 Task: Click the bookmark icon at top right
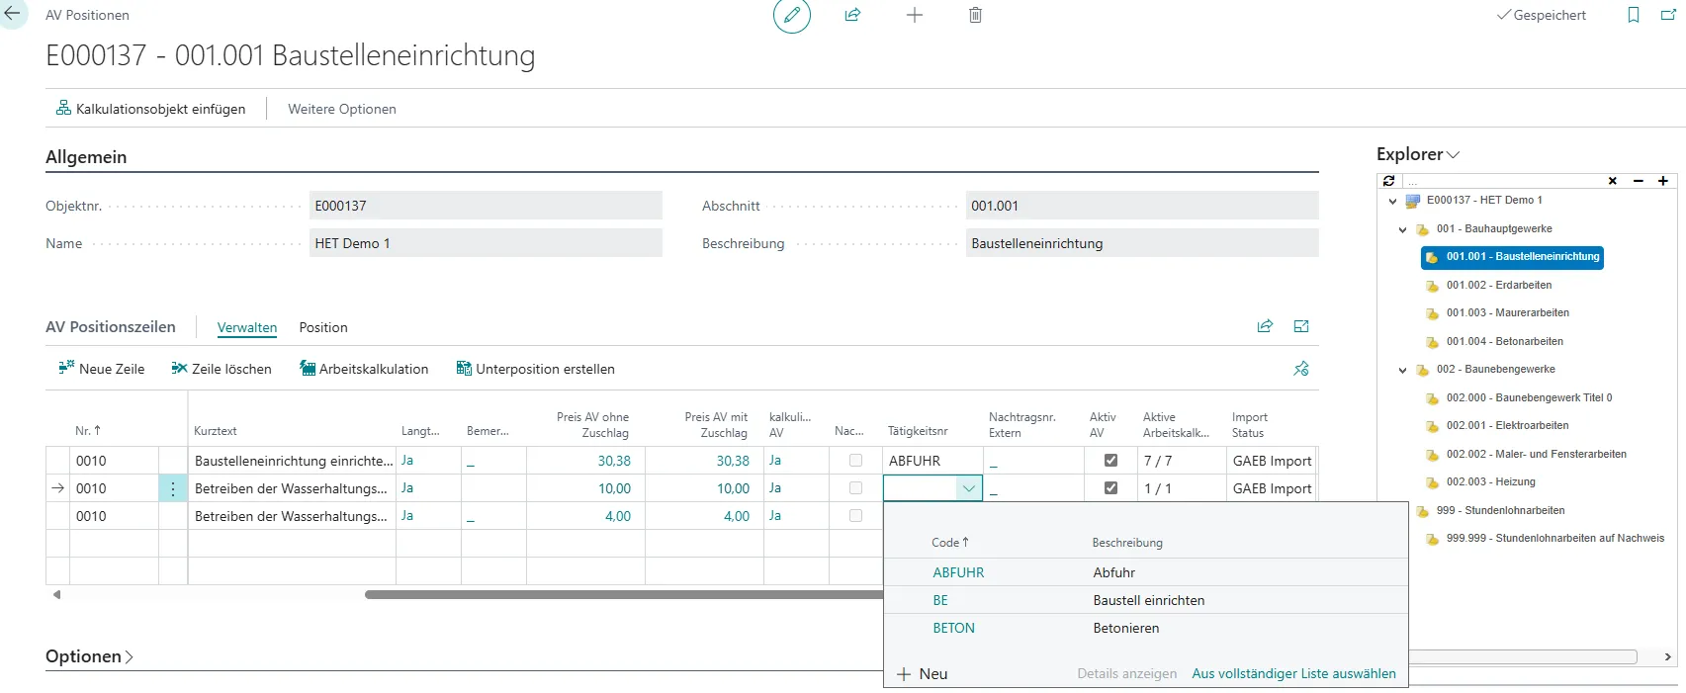point(1633,16)
